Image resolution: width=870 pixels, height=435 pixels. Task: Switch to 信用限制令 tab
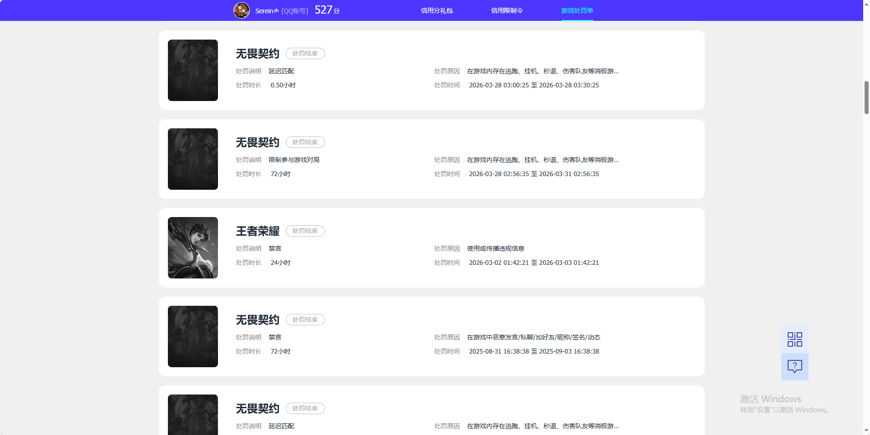[507, 10]
